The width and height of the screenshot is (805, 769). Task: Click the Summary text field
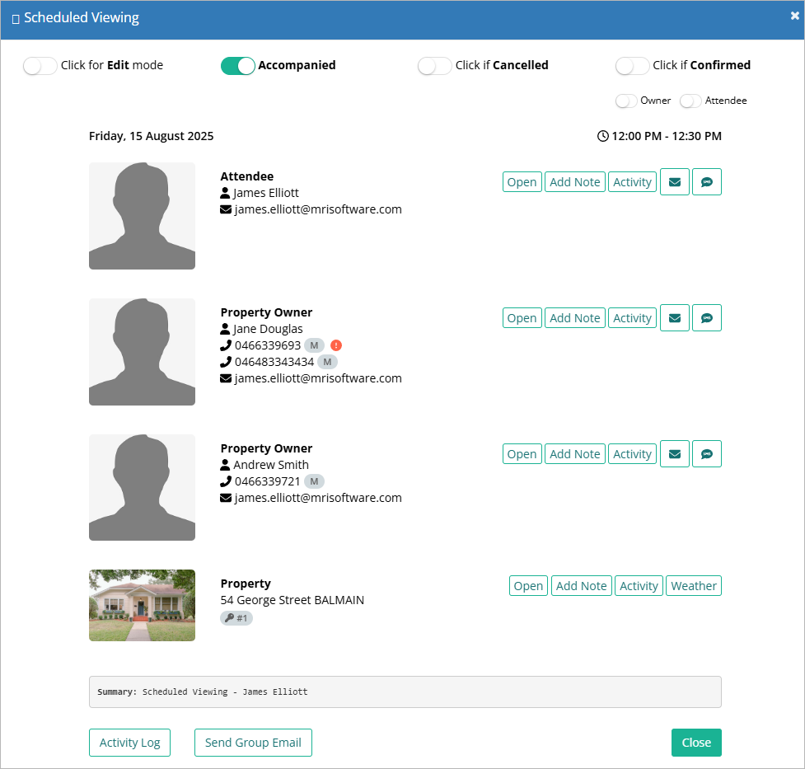[x=405, y=692]
